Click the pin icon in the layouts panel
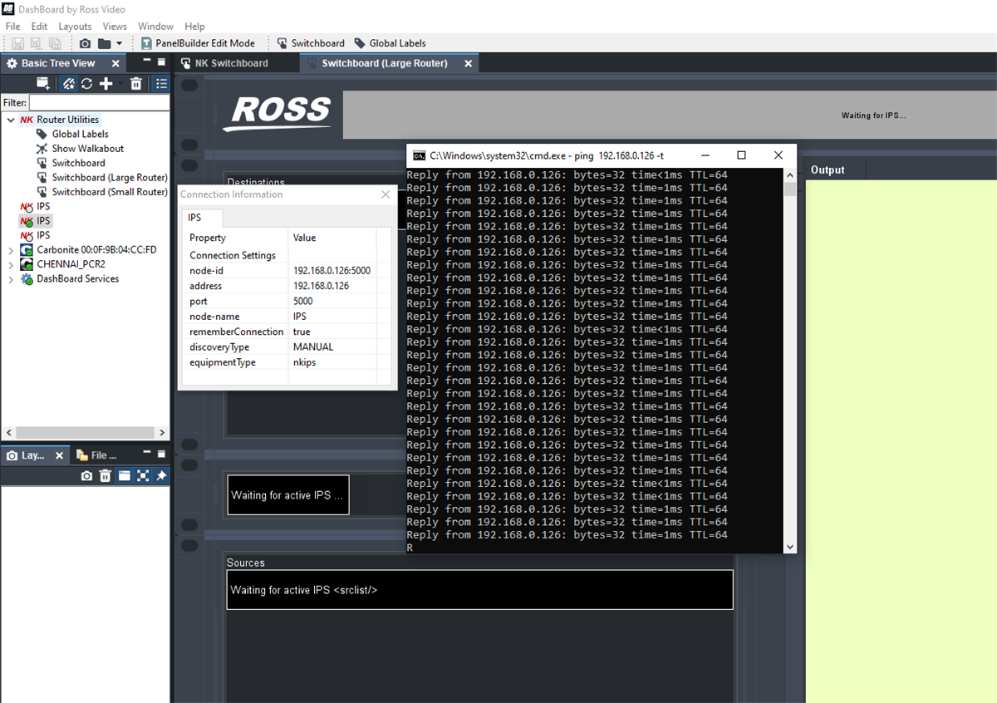997x703 pixels. (161, 476)
